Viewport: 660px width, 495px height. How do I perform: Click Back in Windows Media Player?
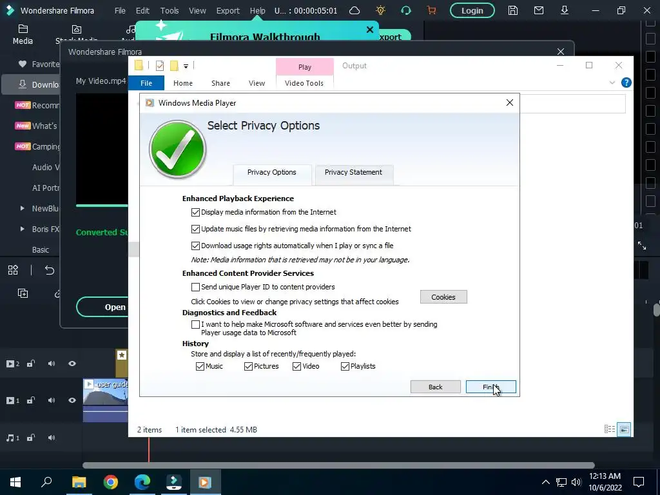(x=435, y=387)
